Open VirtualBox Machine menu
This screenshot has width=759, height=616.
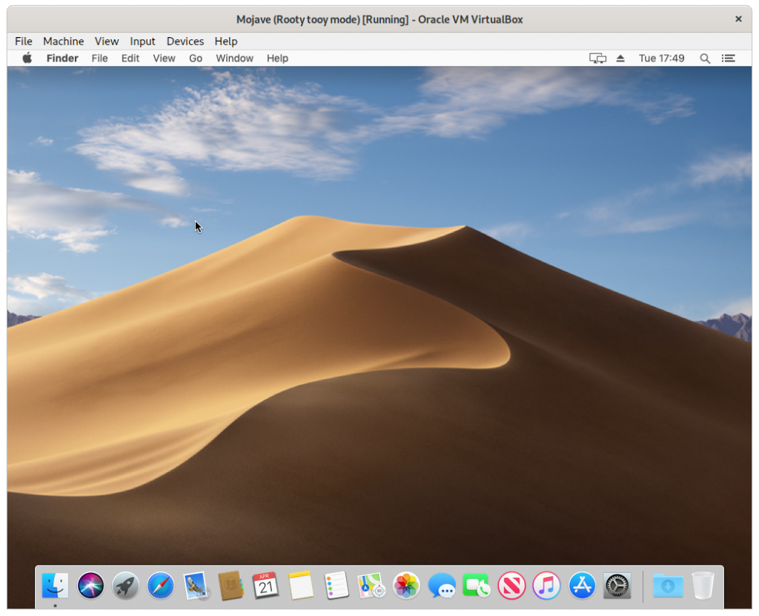click(63, 42)
